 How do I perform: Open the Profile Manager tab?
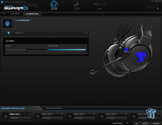[x=54, y=108]
